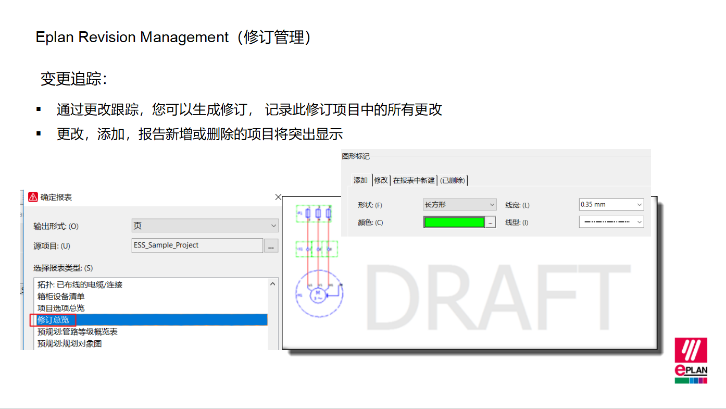Click the browse button next to 源项目
Viewport: 726px width, 409px height.
271,246
